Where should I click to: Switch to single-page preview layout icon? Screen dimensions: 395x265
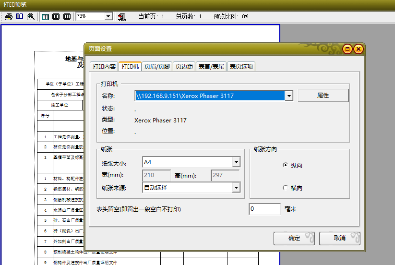click(x=46, y=16)
